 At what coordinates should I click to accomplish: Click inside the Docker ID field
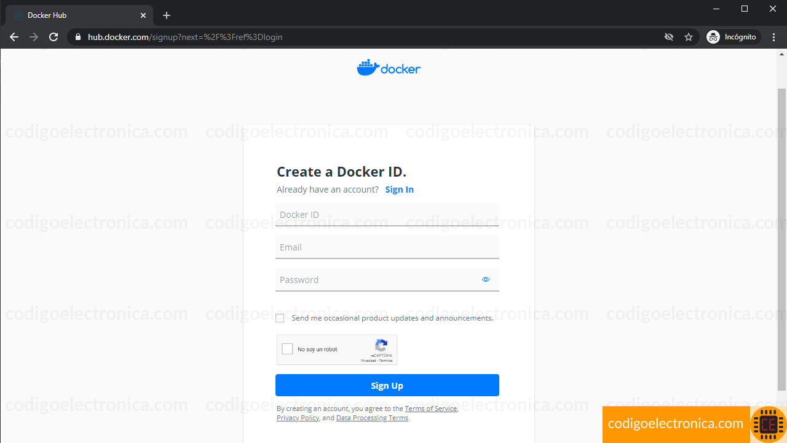click(x=387, y=215)
